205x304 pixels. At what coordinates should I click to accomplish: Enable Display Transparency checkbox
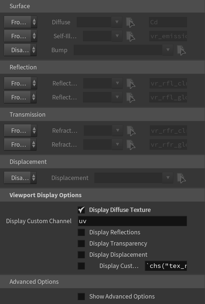[81, 244]
